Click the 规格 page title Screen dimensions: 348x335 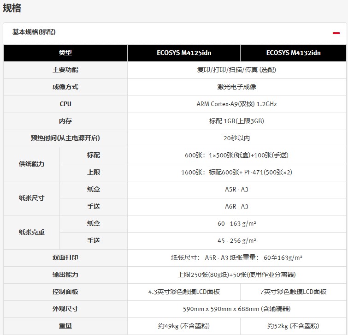click(12, 8)
